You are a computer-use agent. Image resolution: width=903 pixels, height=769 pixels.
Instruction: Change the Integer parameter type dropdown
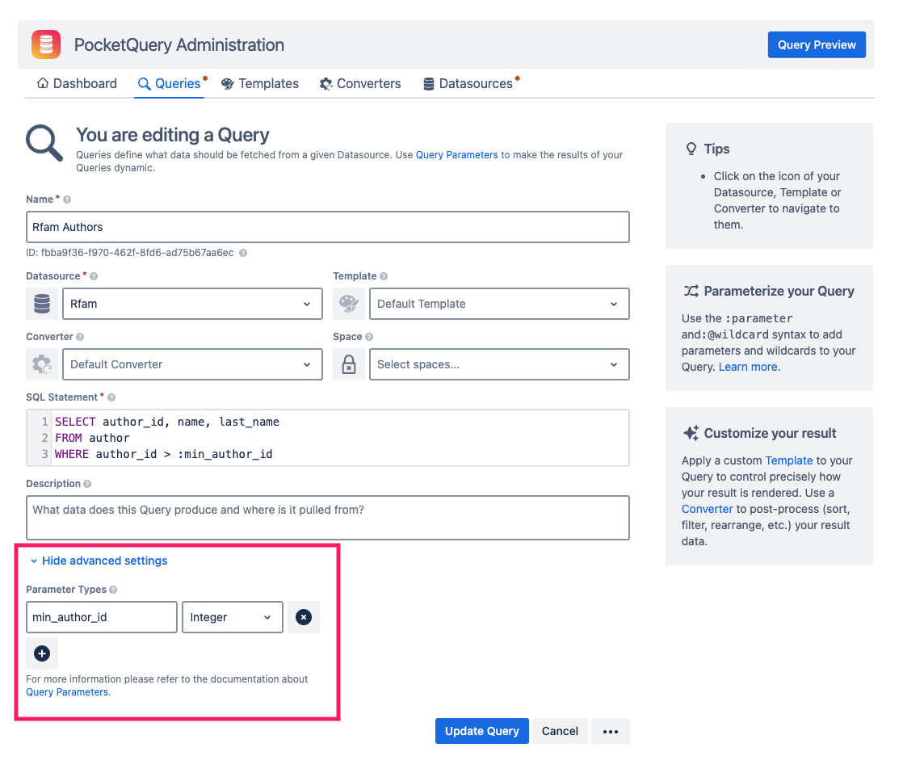(232, 617)
